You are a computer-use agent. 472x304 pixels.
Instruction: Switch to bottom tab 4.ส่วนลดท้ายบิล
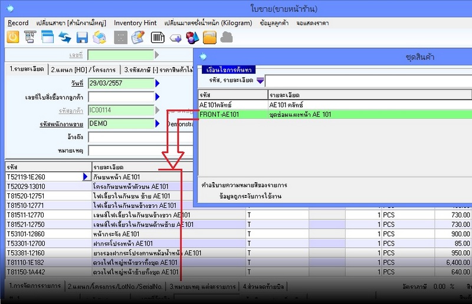pos(264,286)
